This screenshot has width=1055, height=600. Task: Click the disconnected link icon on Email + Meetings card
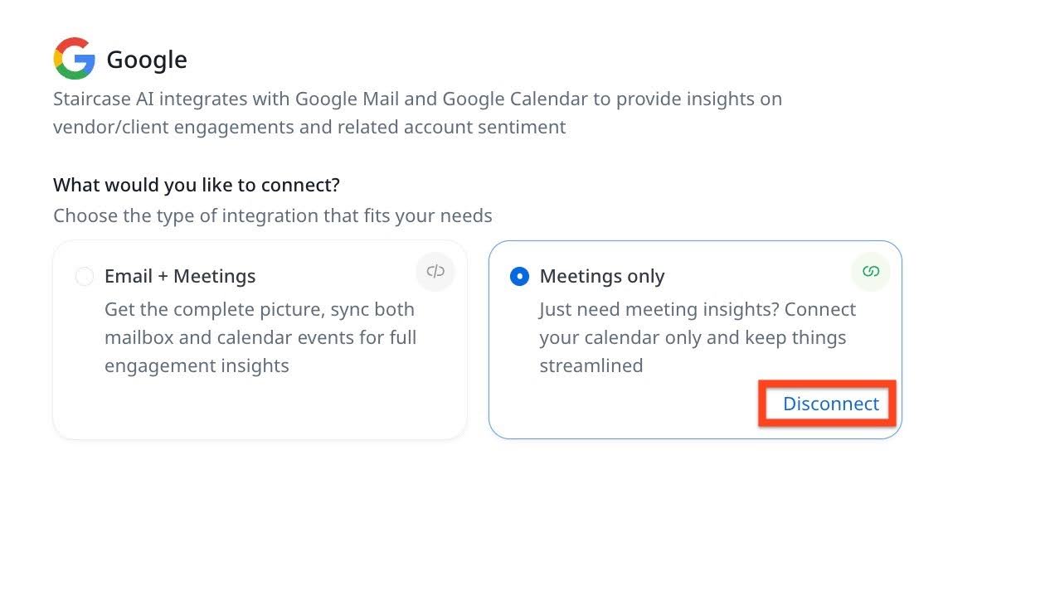click(435, 271)
